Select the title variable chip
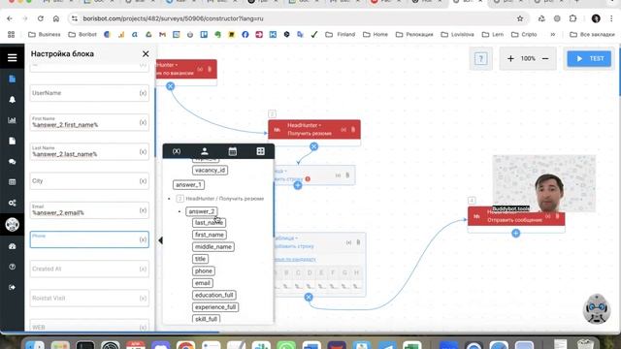 coord(200,259)
